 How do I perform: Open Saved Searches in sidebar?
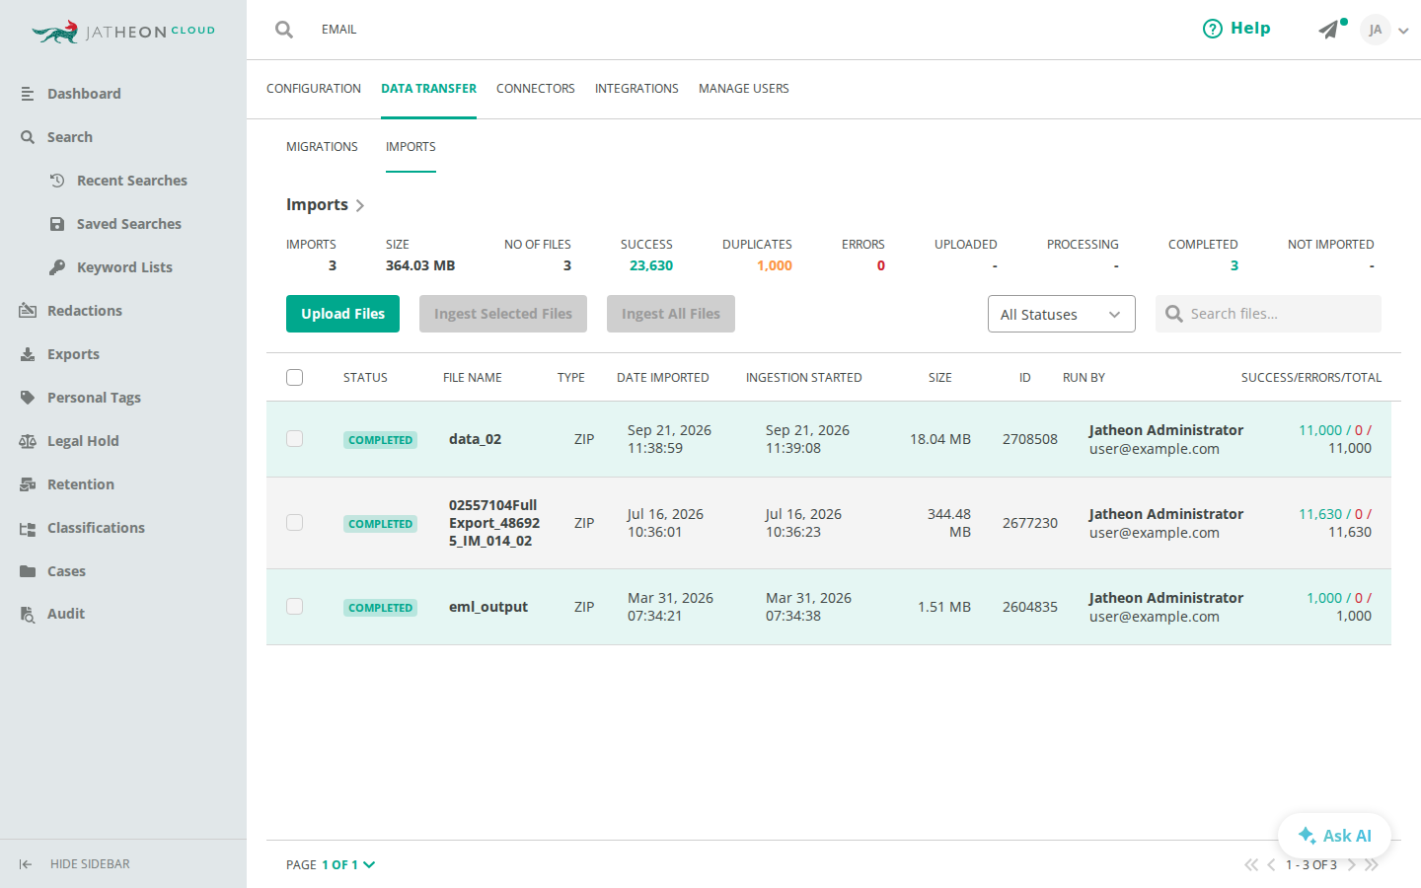[x=129, y=224]
